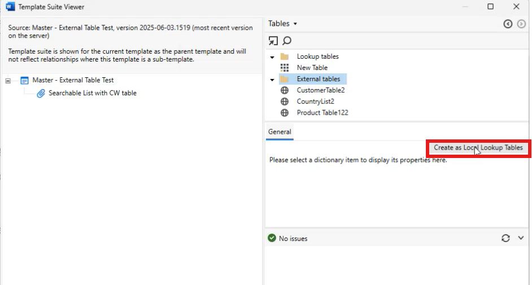Switch to the General tab
Image resolution: width=532 pixels, height=285 pixels.
pyautogui.click(x=280, y=131)
